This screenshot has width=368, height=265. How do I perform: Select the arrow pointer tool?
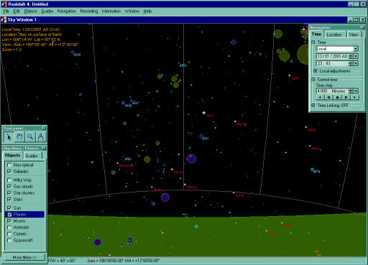tap(9, 137)
